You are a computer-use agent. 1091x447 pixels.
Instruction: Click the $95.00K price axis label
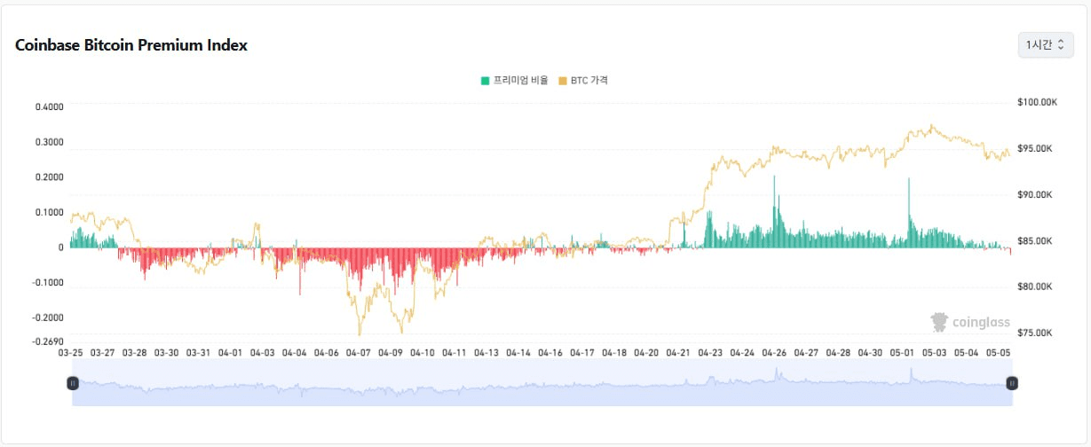tap(1035, 149)
